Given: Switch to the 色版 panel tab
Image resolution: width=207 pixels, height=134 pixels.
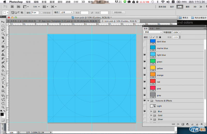Looking at the screenshot, I should (152, 29).
